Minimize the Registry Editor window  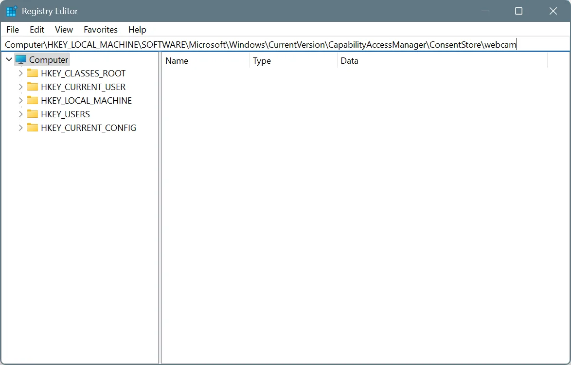[x=485, y=11]
